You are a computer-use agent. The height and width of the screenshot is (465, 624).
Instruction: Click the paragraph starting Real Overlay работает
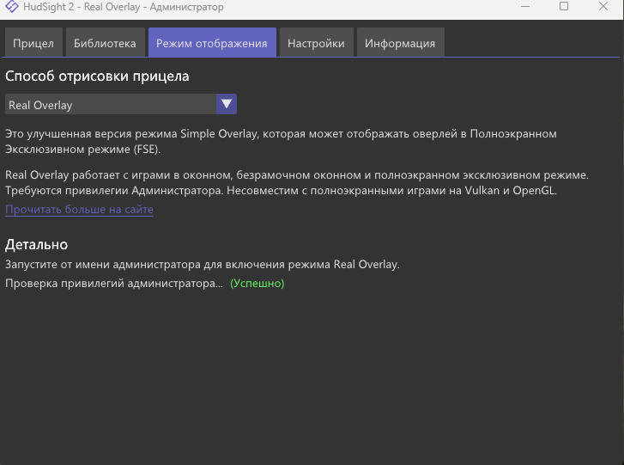(x=297, y=182)
